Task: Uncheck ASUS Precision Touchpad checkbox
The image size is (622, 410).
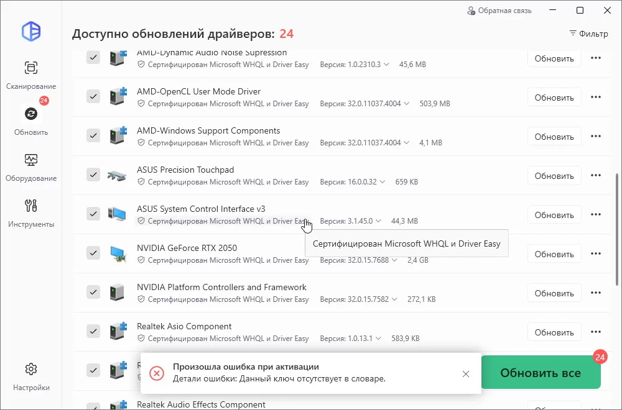Action: [93, 175]
